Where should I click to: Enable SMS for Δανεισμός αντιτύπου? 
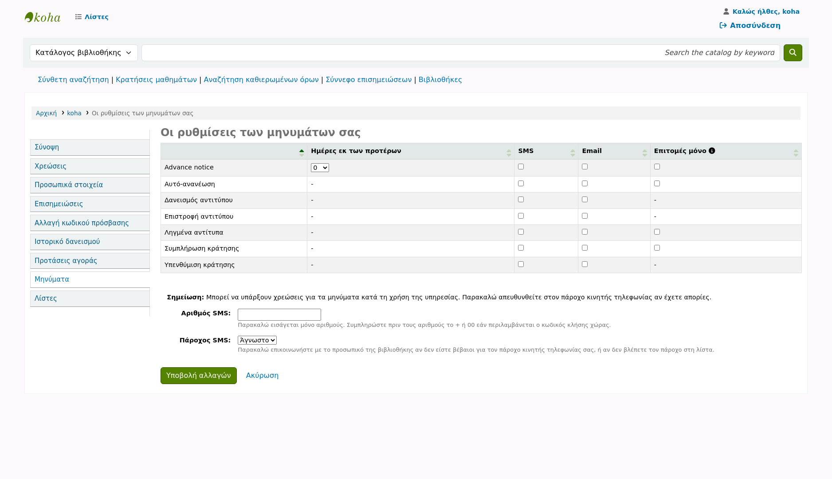(521, 200)
